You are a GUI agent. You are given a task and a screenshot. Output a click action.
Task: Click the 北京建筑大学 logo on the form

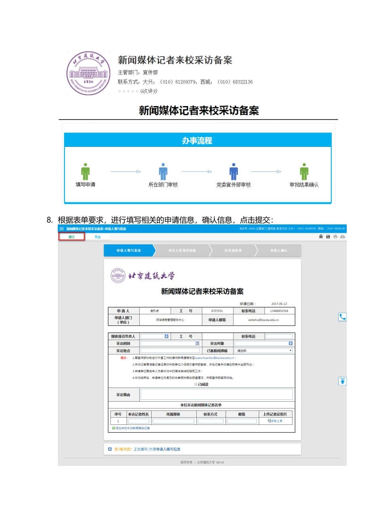point(143,275)
